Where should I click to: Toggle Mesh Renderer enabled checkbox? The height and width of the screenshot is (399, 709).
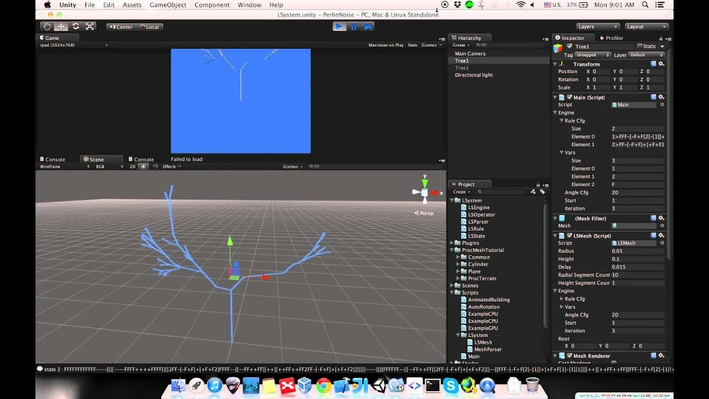point(569,356)
